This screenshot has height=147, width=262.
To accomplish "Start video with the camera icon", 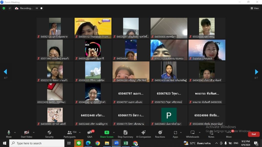I will [27, 132].
